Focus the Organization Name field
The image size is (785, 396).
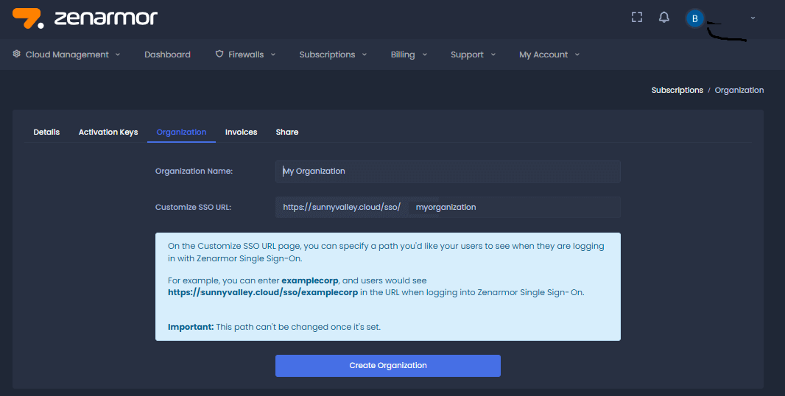tap(448, 172)
